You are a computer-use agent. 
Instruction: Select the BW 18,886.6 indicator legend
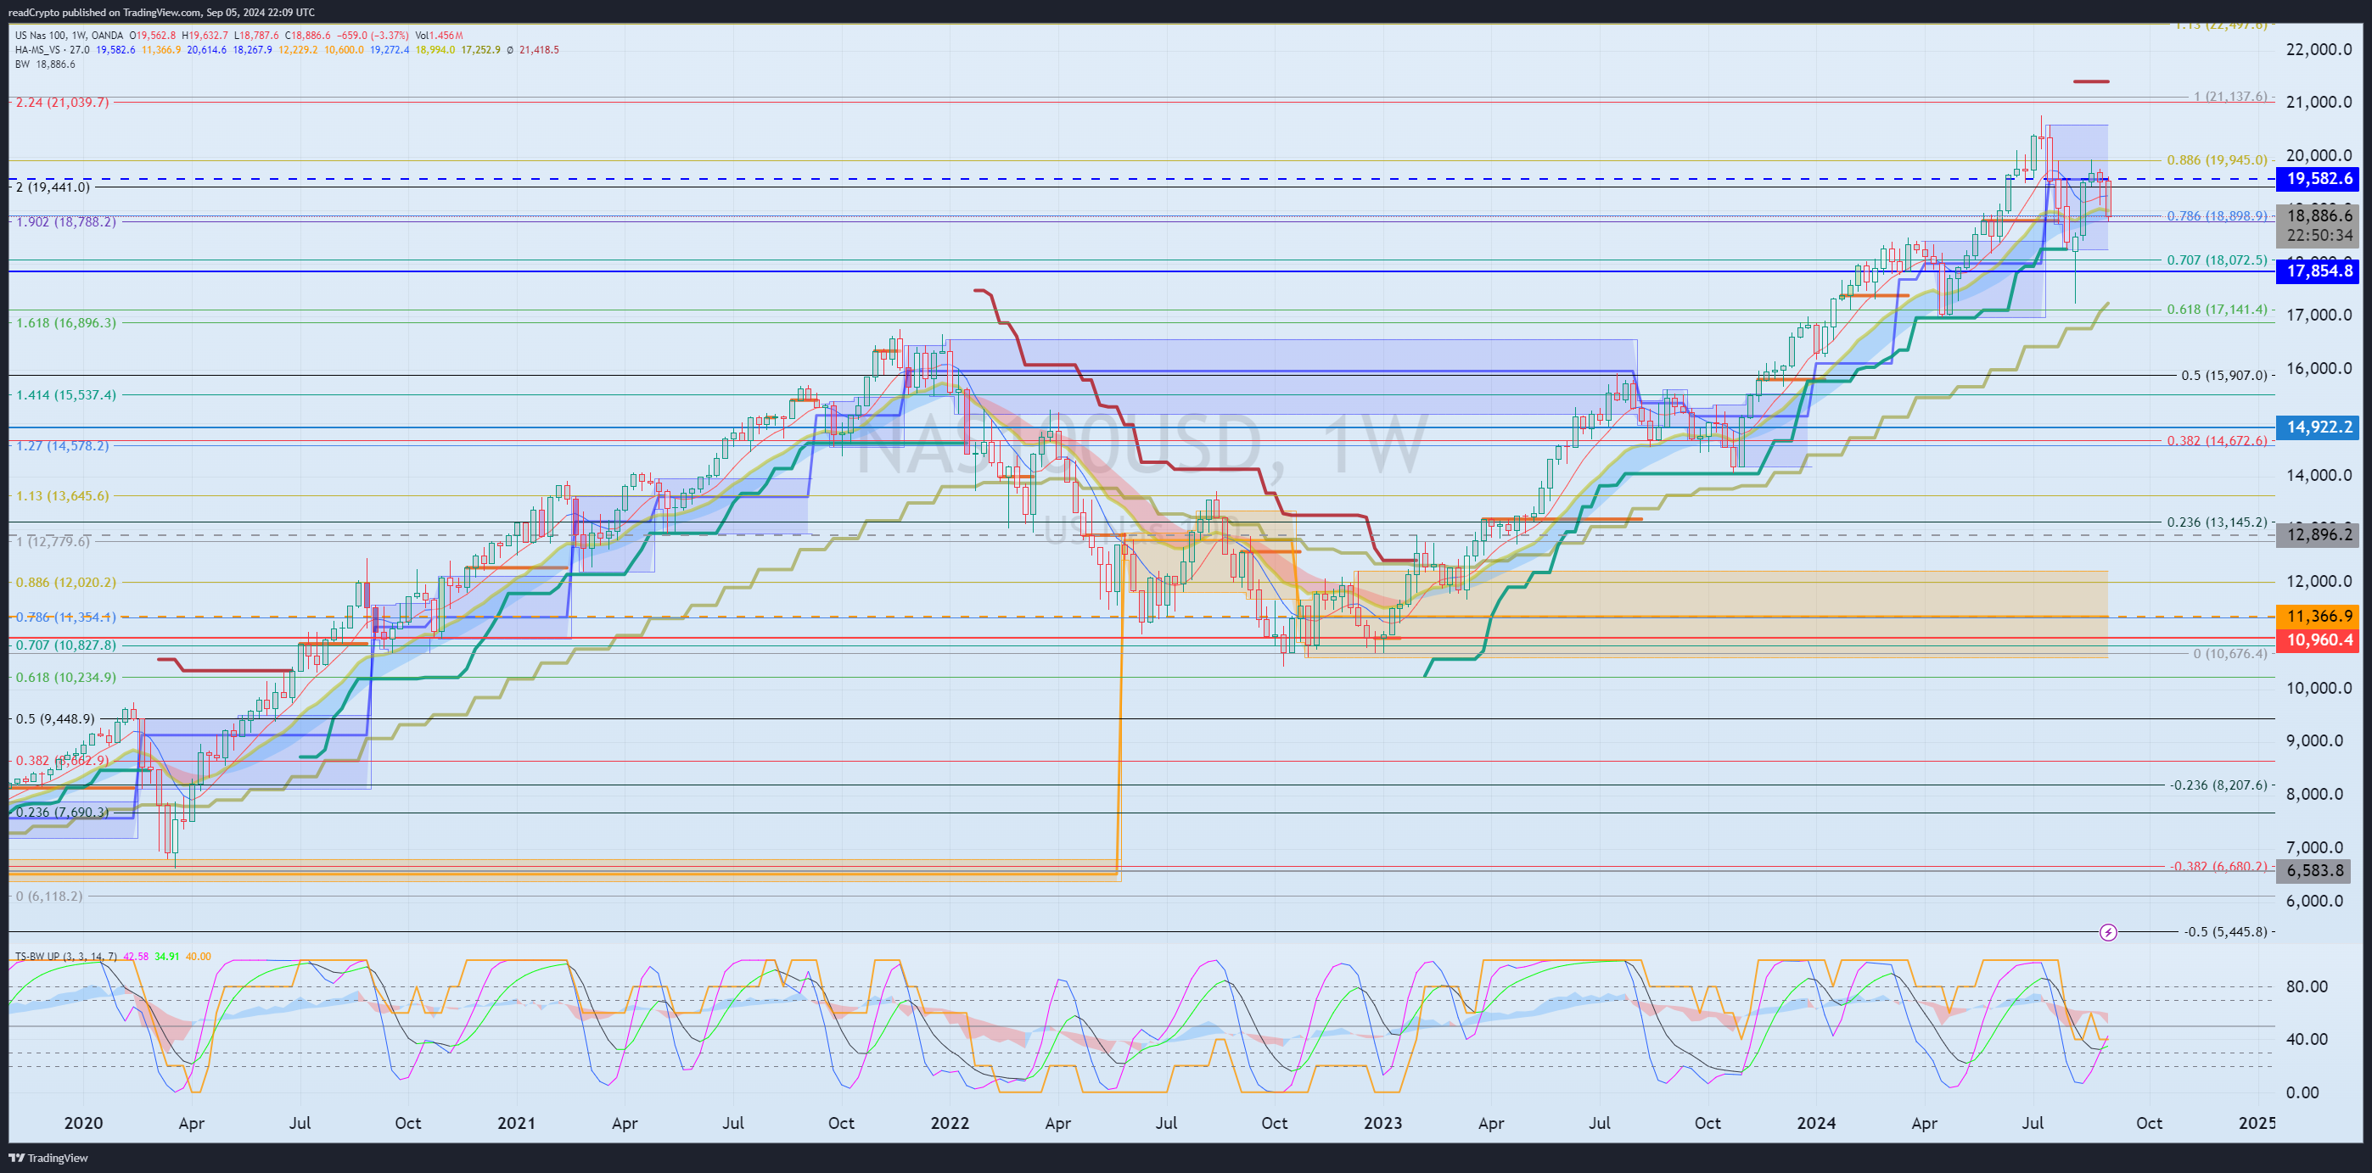45,64
